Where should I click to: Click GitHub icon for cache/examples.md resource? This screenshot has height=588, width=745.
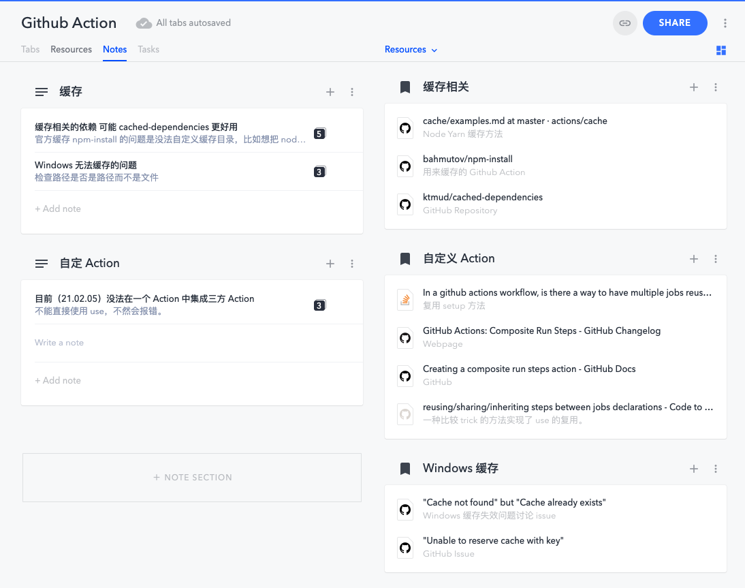click(x=405, y=128)
